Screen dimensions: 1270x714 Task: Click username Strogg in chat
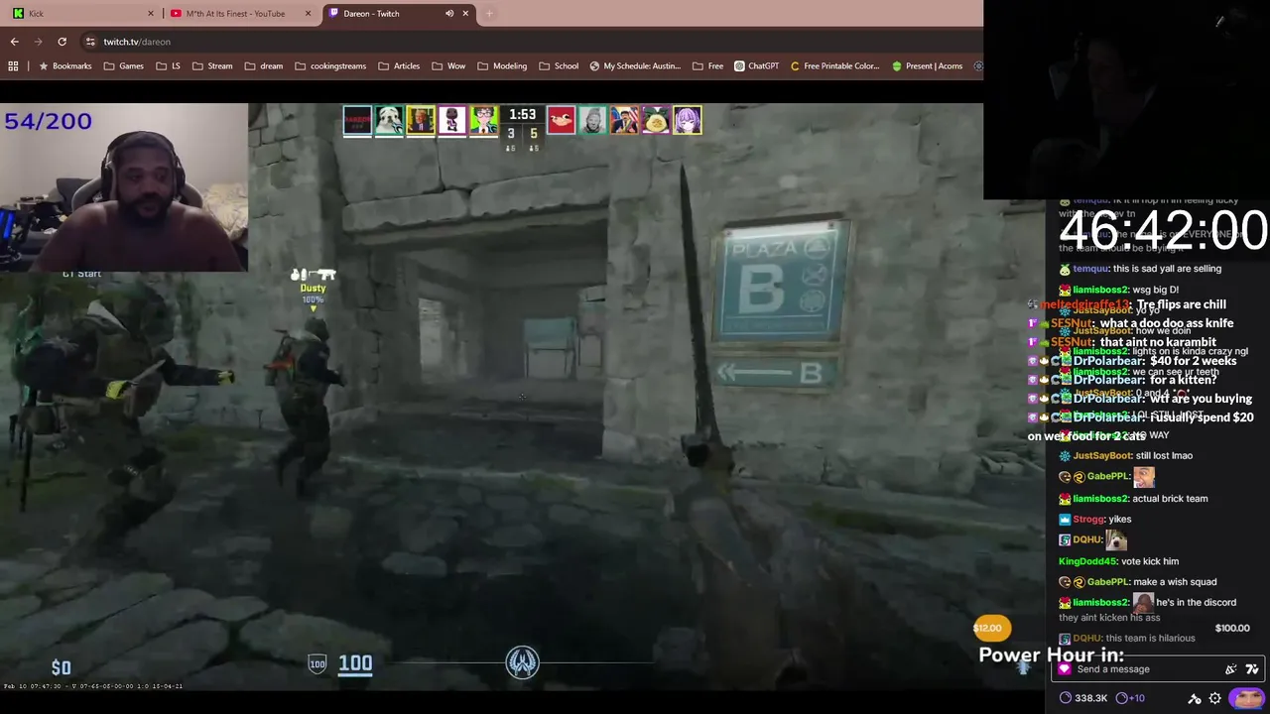tap(1088, 519)
